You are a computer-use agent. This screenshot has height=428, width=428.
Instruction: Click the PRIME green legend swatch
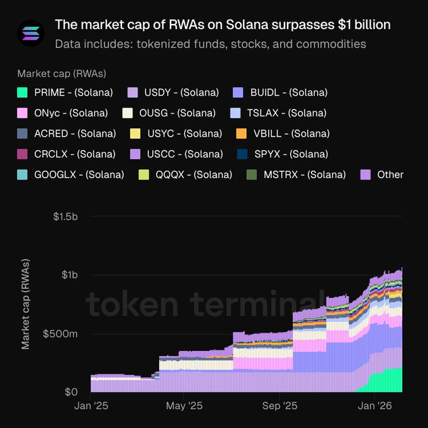point(23,93)
